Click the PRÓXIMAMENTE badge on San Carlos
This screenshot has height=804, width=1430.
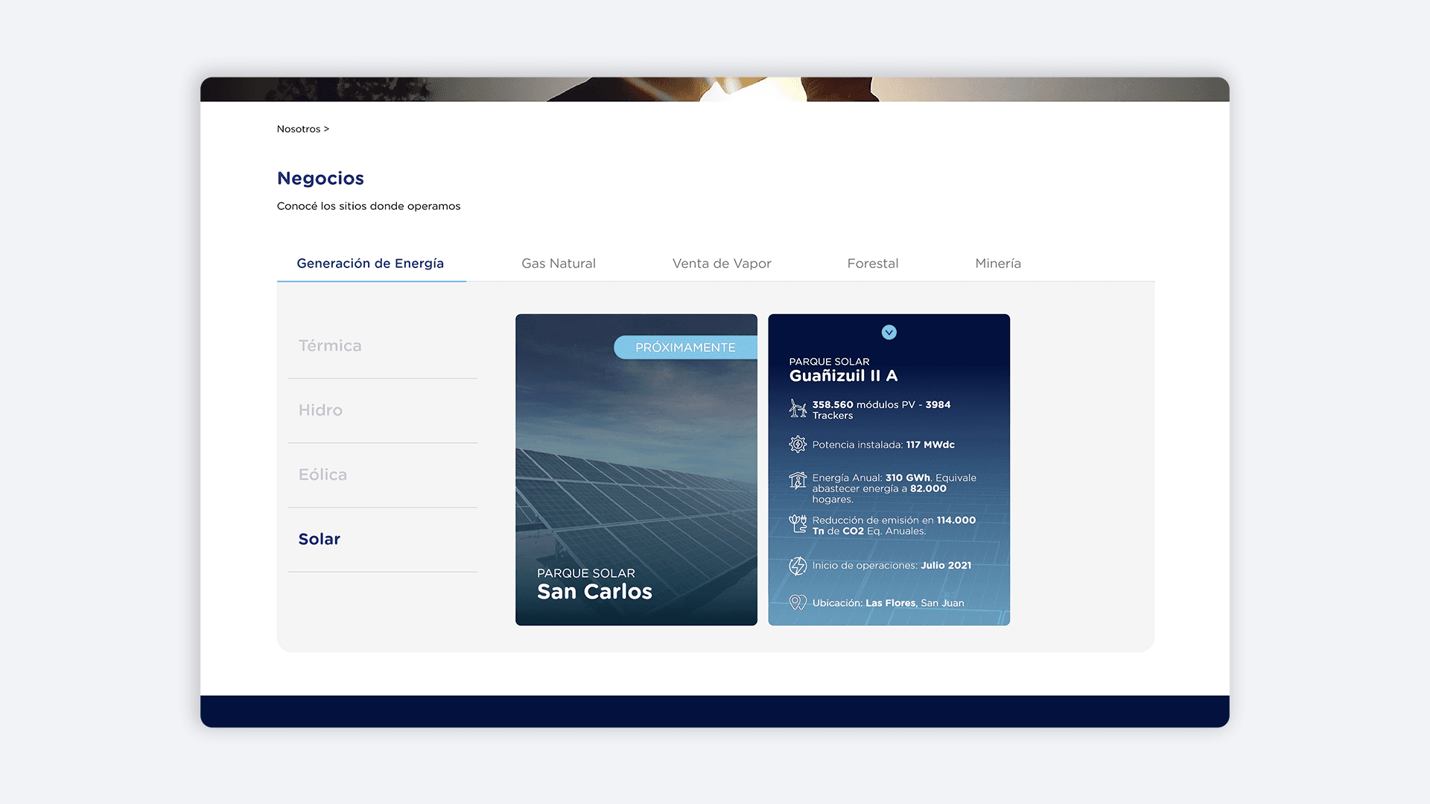(x=685, y=347)
